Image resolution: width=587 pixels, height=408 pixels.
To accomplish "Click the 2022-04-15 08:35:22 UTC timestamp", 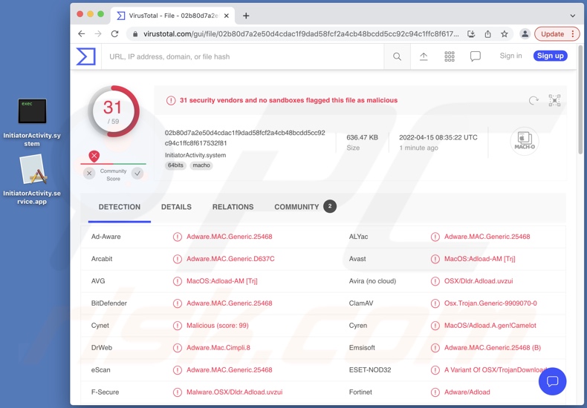I will click(438, 137).
